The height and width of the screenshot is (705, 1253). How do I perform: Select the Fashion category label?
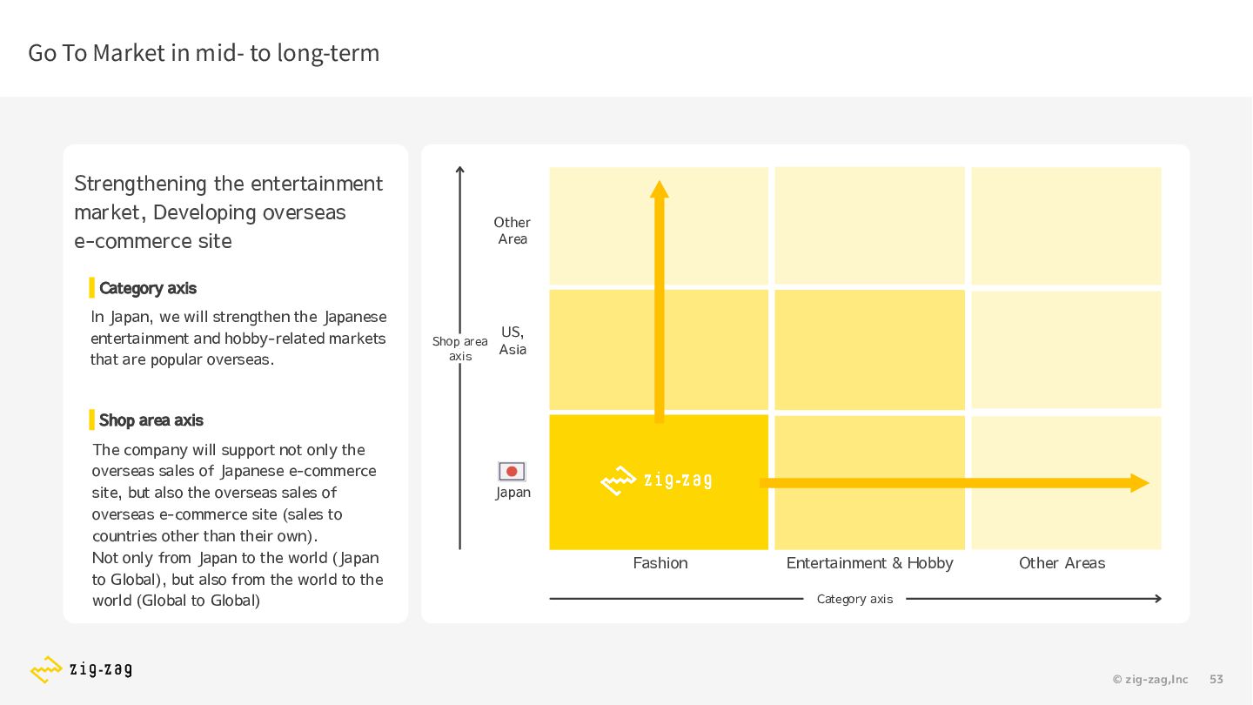point(660,563)
